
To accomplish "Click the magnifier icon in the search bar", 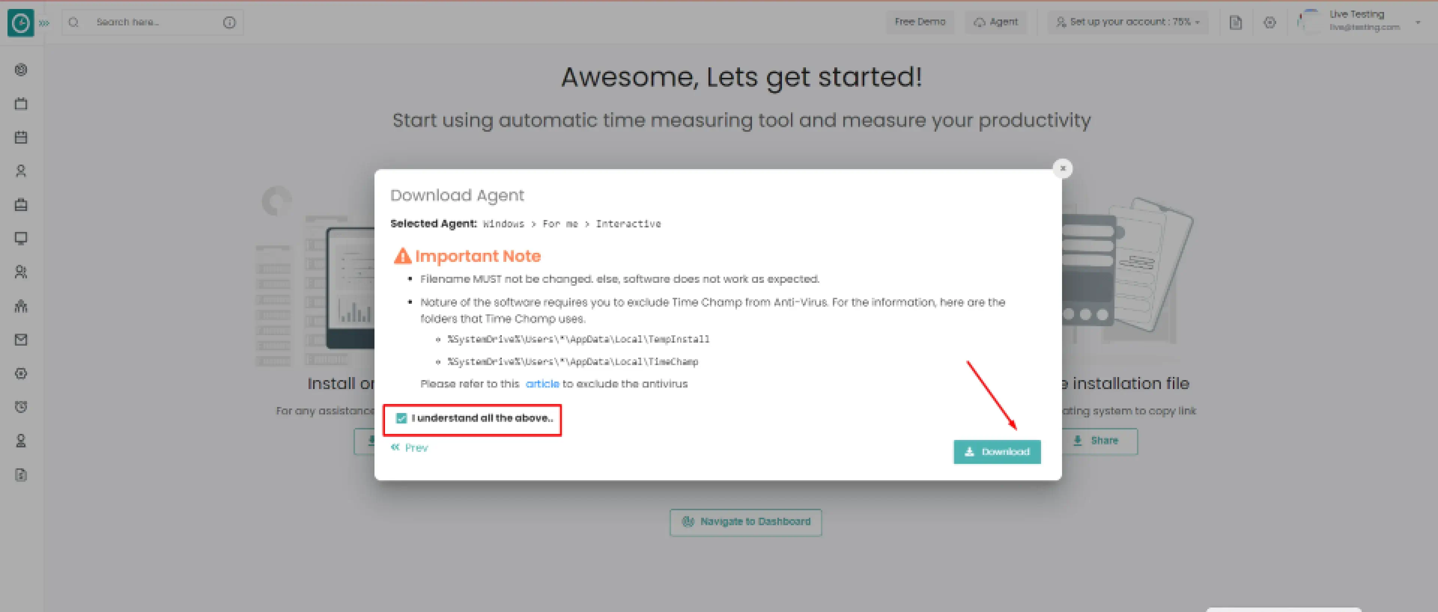I will coord(74,22).
